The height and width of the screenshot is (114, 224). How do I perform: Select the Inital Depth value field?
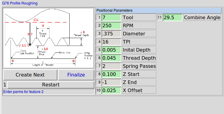click(111, 50)
